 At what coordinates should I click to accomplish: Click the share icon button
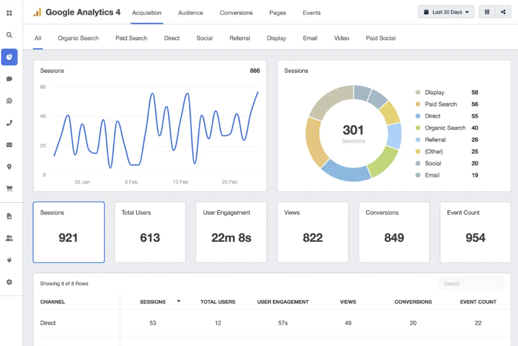coord(503,12)
